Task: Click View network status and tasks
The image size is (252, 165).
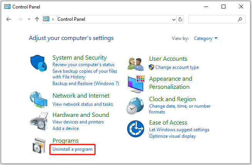Action: coord(82,104)
